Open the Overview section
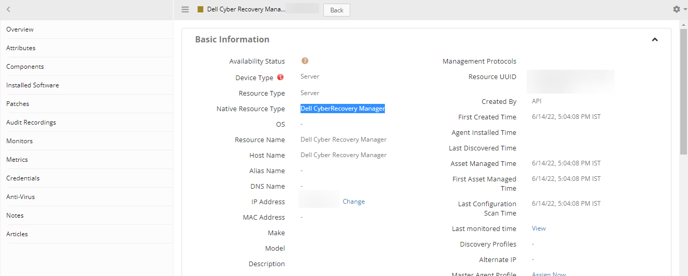 coord(87,29)
